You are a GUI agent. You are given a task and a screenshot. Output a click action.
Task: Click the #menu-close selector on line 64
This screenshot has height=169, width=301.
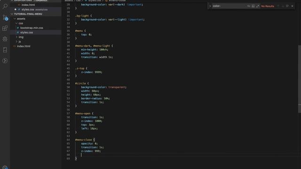[84, 140]
